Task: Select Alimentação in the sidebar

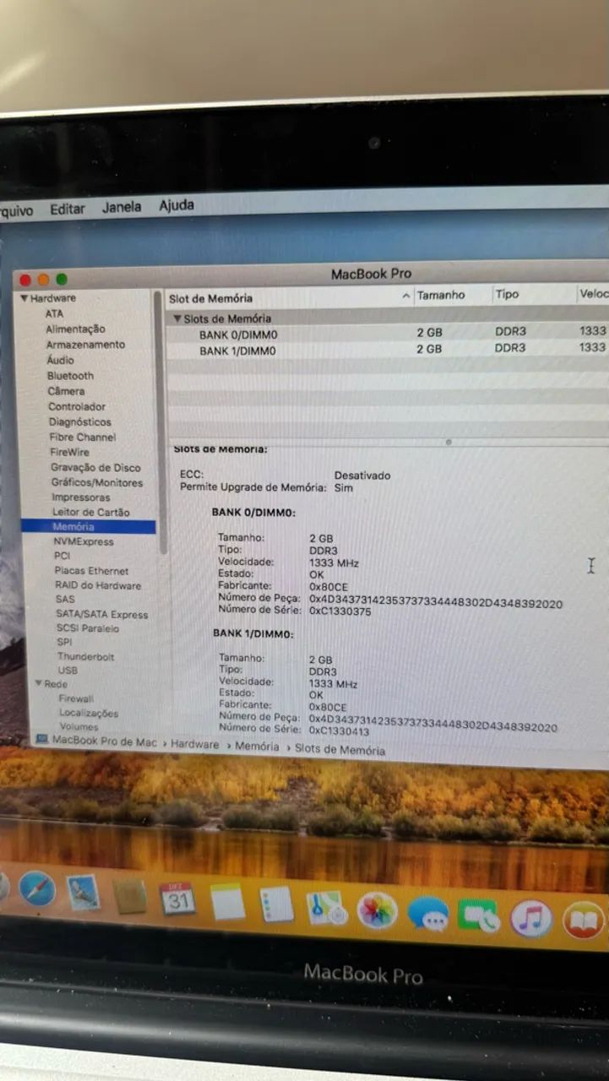Action: point(75,329)
